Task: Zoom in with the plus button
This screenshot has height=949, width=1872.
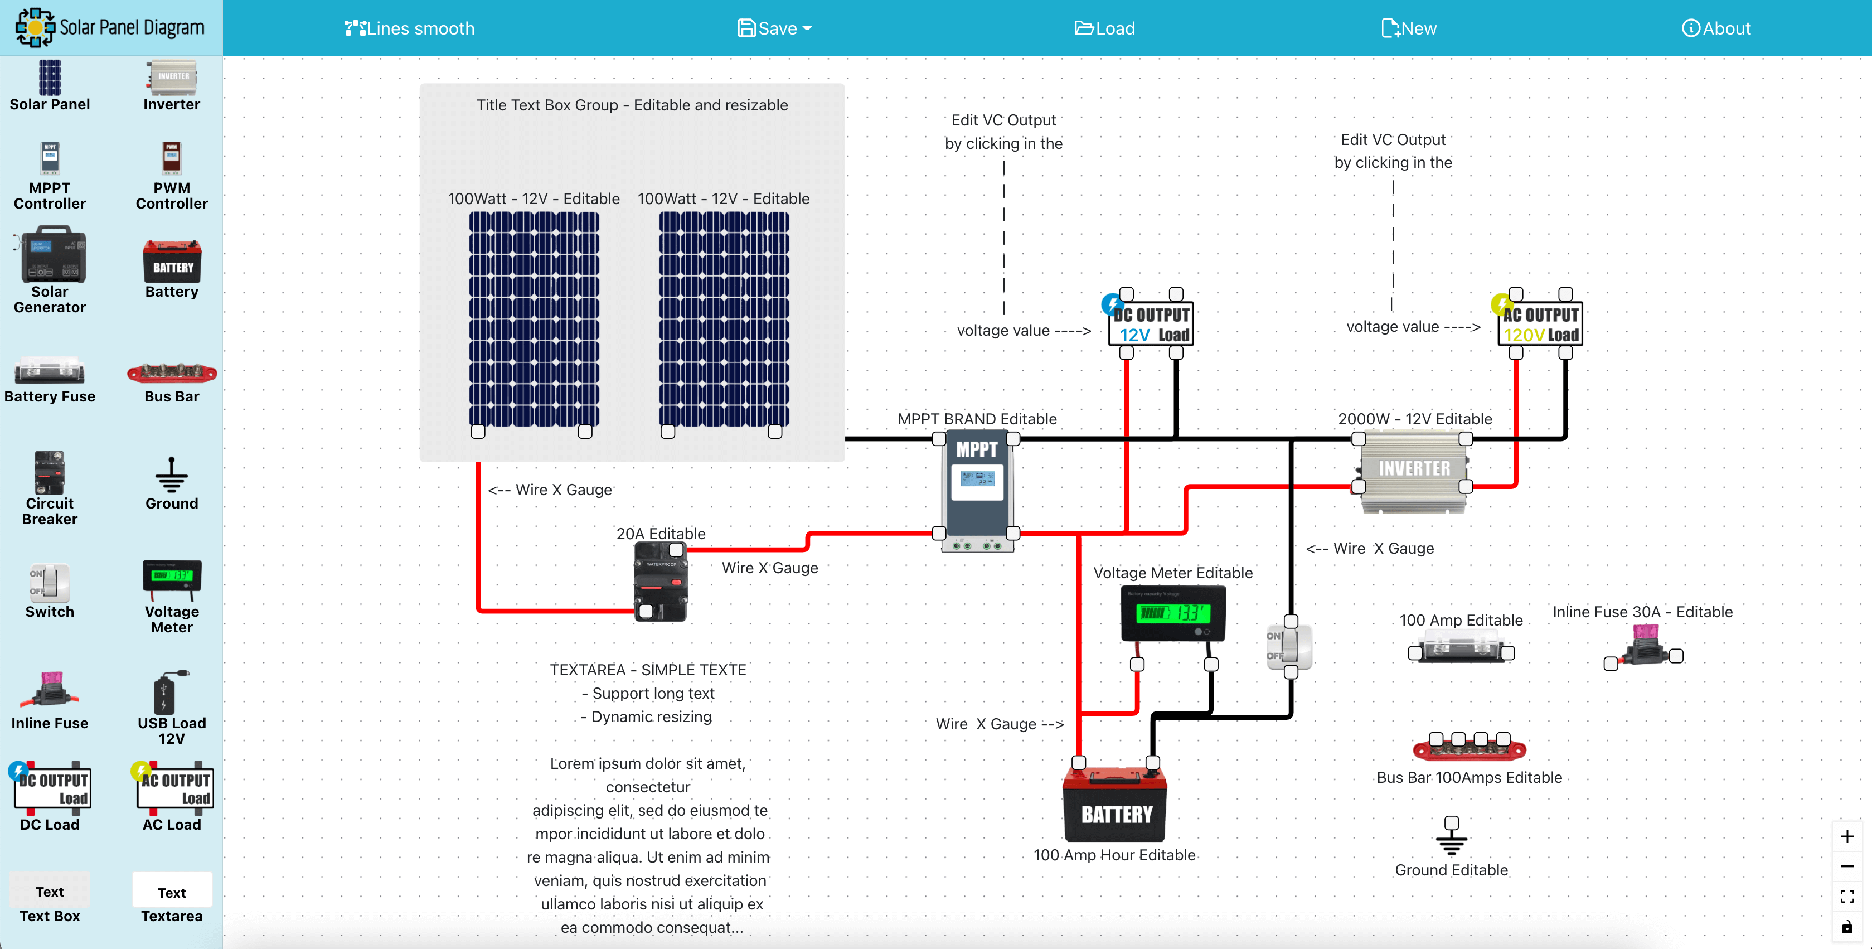Action: tap(1846, 836)
